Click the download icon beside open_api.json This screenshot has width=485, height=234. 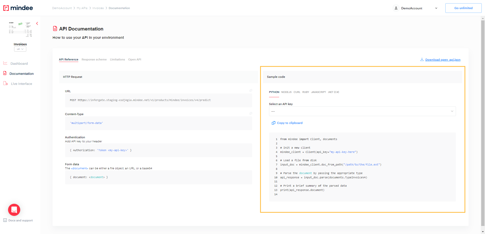pyautogui.click(x=422, y=59)
